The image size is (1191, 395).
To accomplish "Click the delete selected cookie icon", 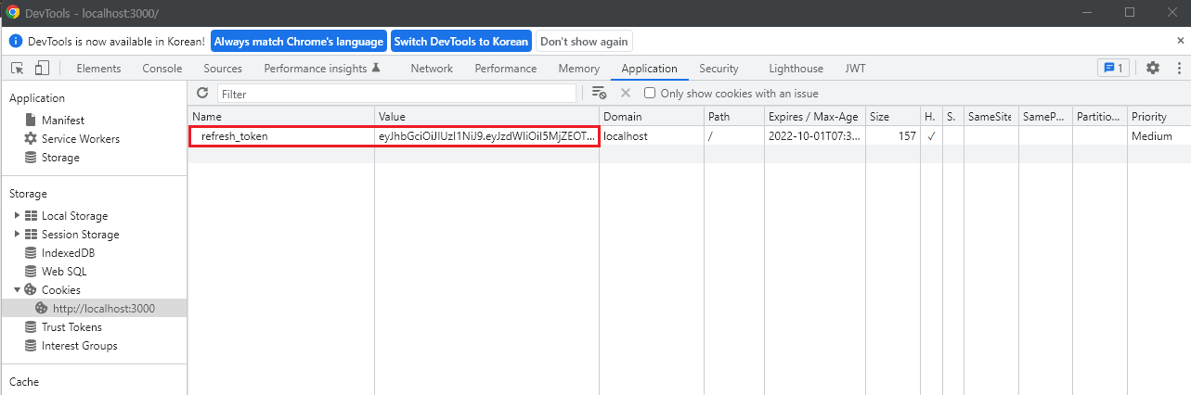I will pyautogui.click(x=626, y=93).
